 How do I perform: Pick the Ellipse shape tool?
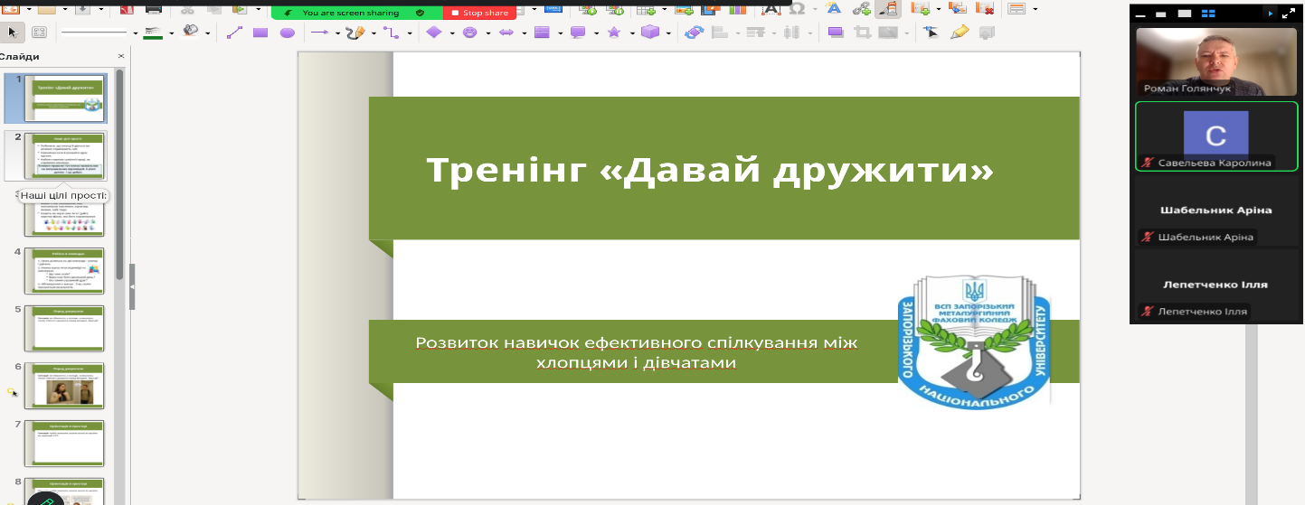[x=287, y=33]
